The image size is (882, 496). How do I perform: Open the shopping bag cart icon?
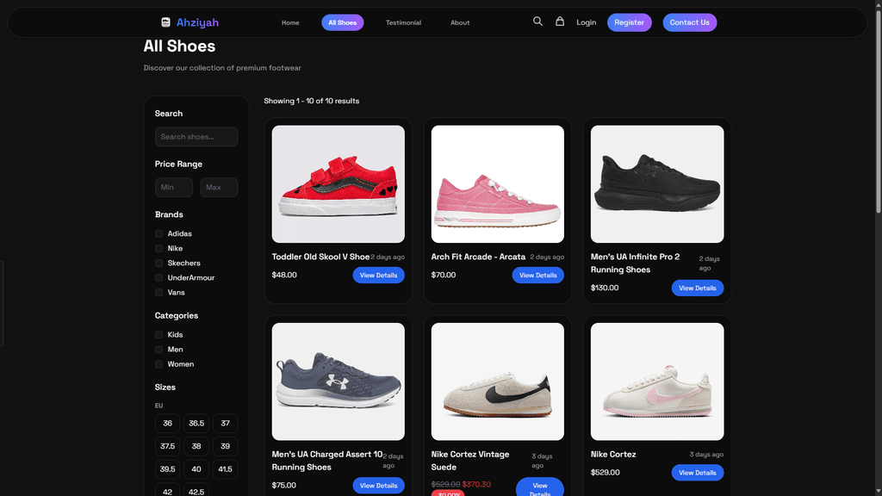[560, 22]
